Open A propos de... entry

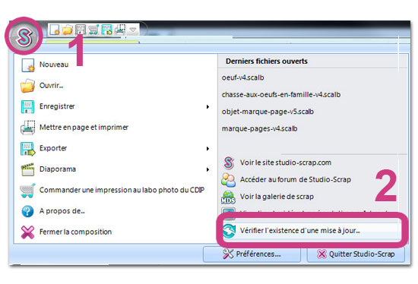point(62,211)
